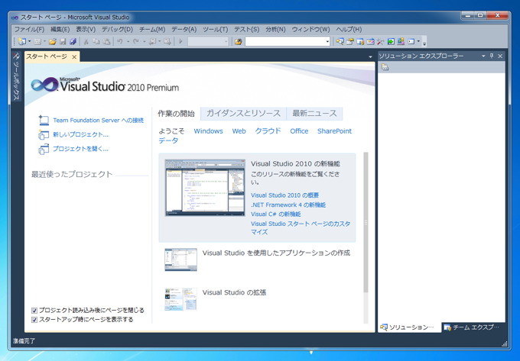Open the Find combo box dropdown
Screen dimensions: 520x361
point(327,42)
